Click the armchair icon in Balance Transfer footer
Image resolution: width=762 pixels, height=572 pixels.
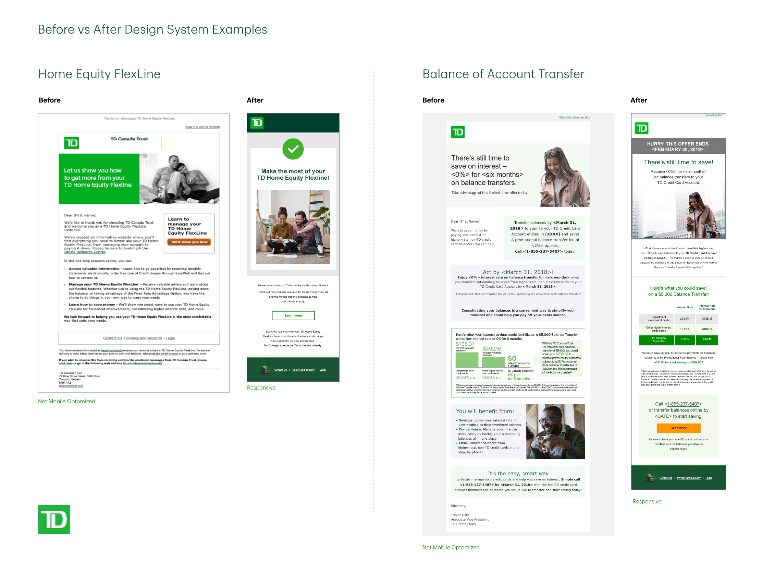pyautogui.click(x=650, y=478)
